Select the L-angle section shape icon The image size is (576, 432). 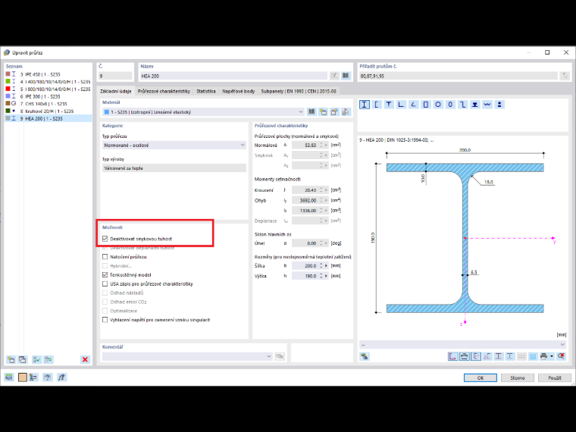pyautogui.click(x=401, y=105)
